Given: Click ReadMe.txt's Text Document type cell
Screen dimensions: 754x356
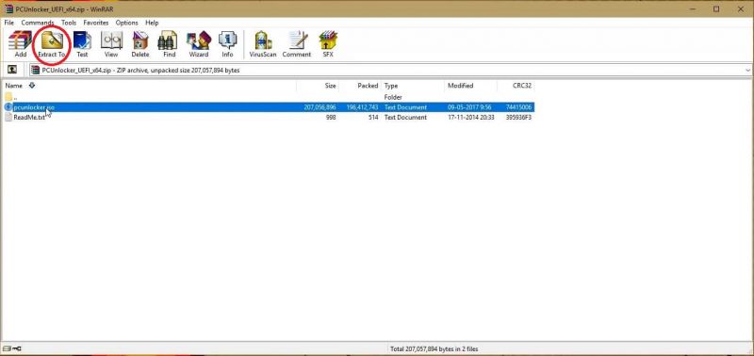Looking at the screenshot, I should 405,117.
